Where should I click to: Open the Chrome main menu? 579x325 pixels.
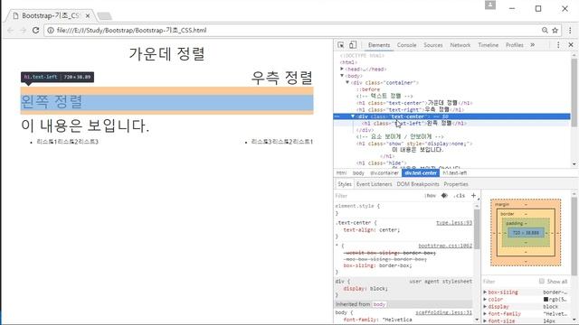[570, 30]
